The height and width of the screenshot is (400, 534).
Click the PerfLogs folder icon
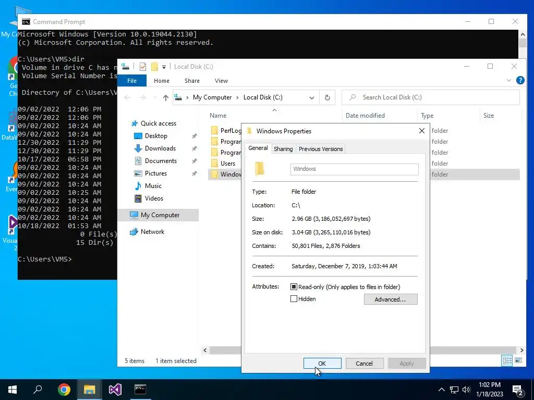pyautogui.click(x=214, y=130)
